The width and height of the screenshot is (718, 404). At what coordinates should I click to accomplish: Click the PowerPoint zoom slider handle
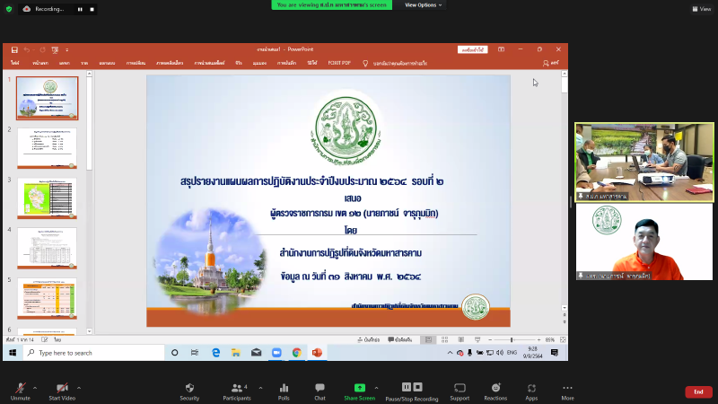point(512,340)
